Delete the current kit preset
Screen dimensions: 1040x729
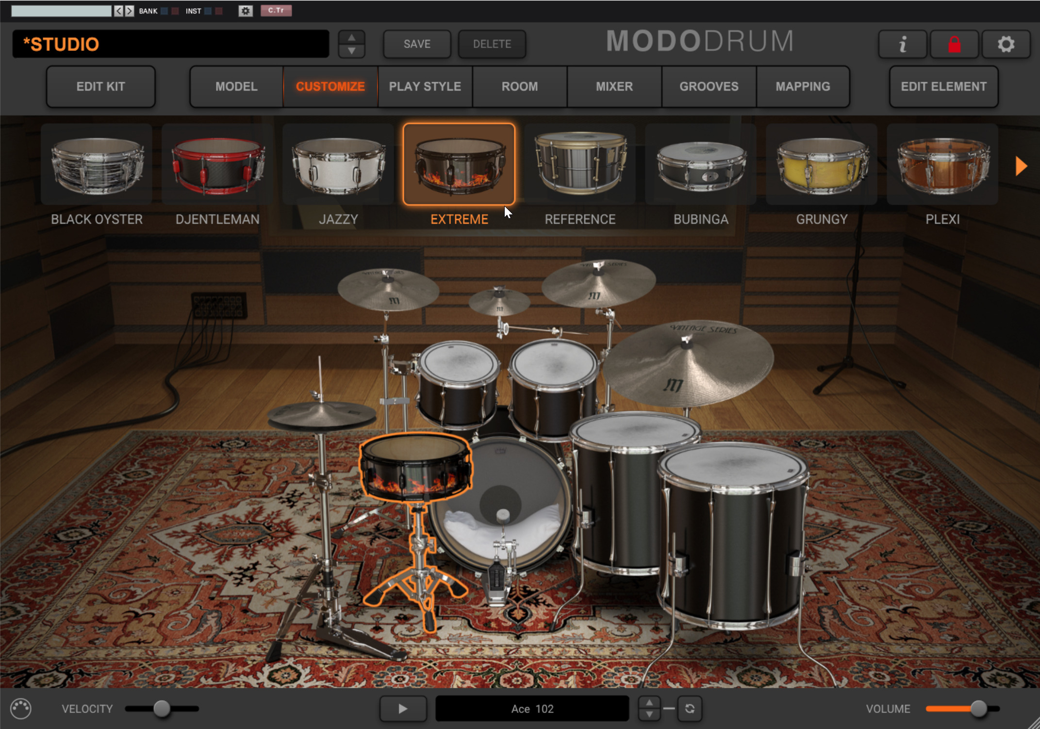492,44
